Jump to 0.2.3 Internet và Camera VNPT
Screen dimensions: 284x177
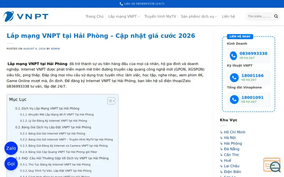click(64, 146)
